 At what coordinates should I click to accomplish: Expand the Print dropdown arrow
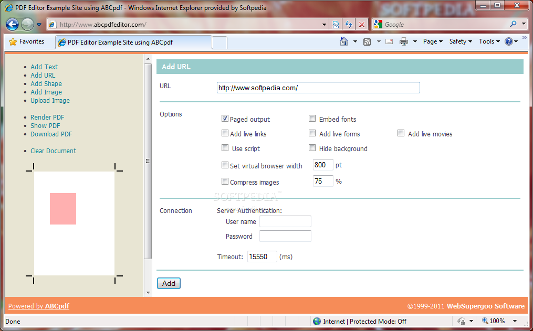(x=415, y=41)
